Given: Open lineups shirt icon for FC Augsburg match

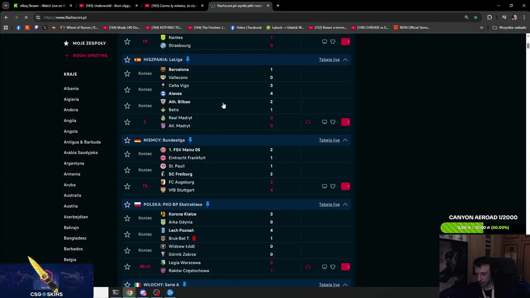Looking at the screenshot, I should click(x=333, y=186).
